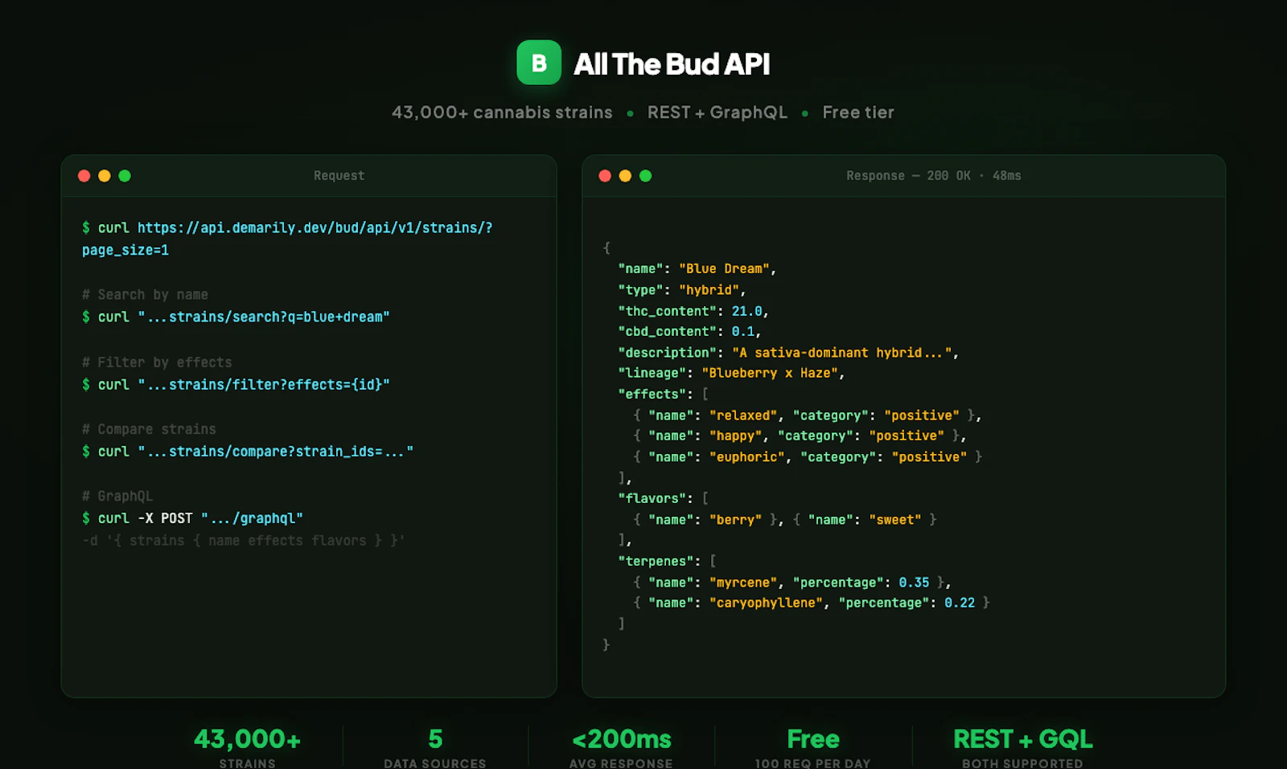Click the "berry" flavor value
The width and height of the screenshot is (1287, 769).
(735, 520)
